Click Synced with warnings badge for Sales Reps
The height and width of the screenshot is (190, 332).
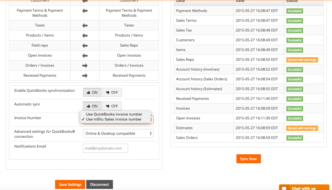tap(302, 60)
